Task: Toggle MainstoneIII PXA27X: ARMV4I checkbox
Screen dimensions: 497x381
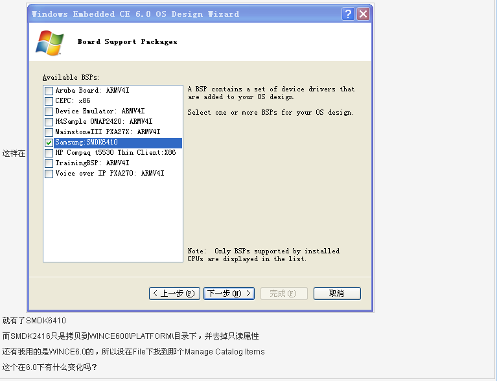Action: (49, 132)
